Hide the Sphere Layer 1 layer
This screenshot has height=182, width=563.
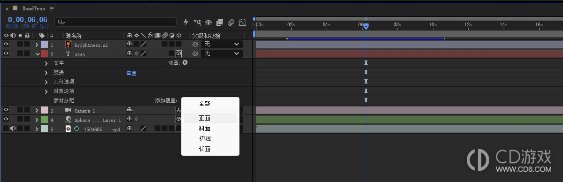pyautogui.click(x=6, y=119)
